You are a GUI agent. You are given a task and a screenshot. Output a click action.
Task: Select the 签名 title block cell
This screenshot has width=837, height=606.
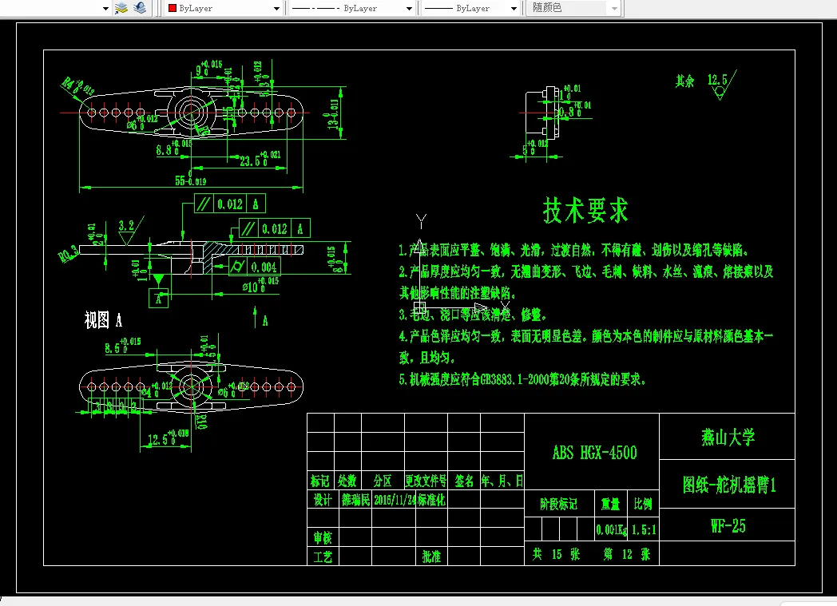click(x=464, y=481)
